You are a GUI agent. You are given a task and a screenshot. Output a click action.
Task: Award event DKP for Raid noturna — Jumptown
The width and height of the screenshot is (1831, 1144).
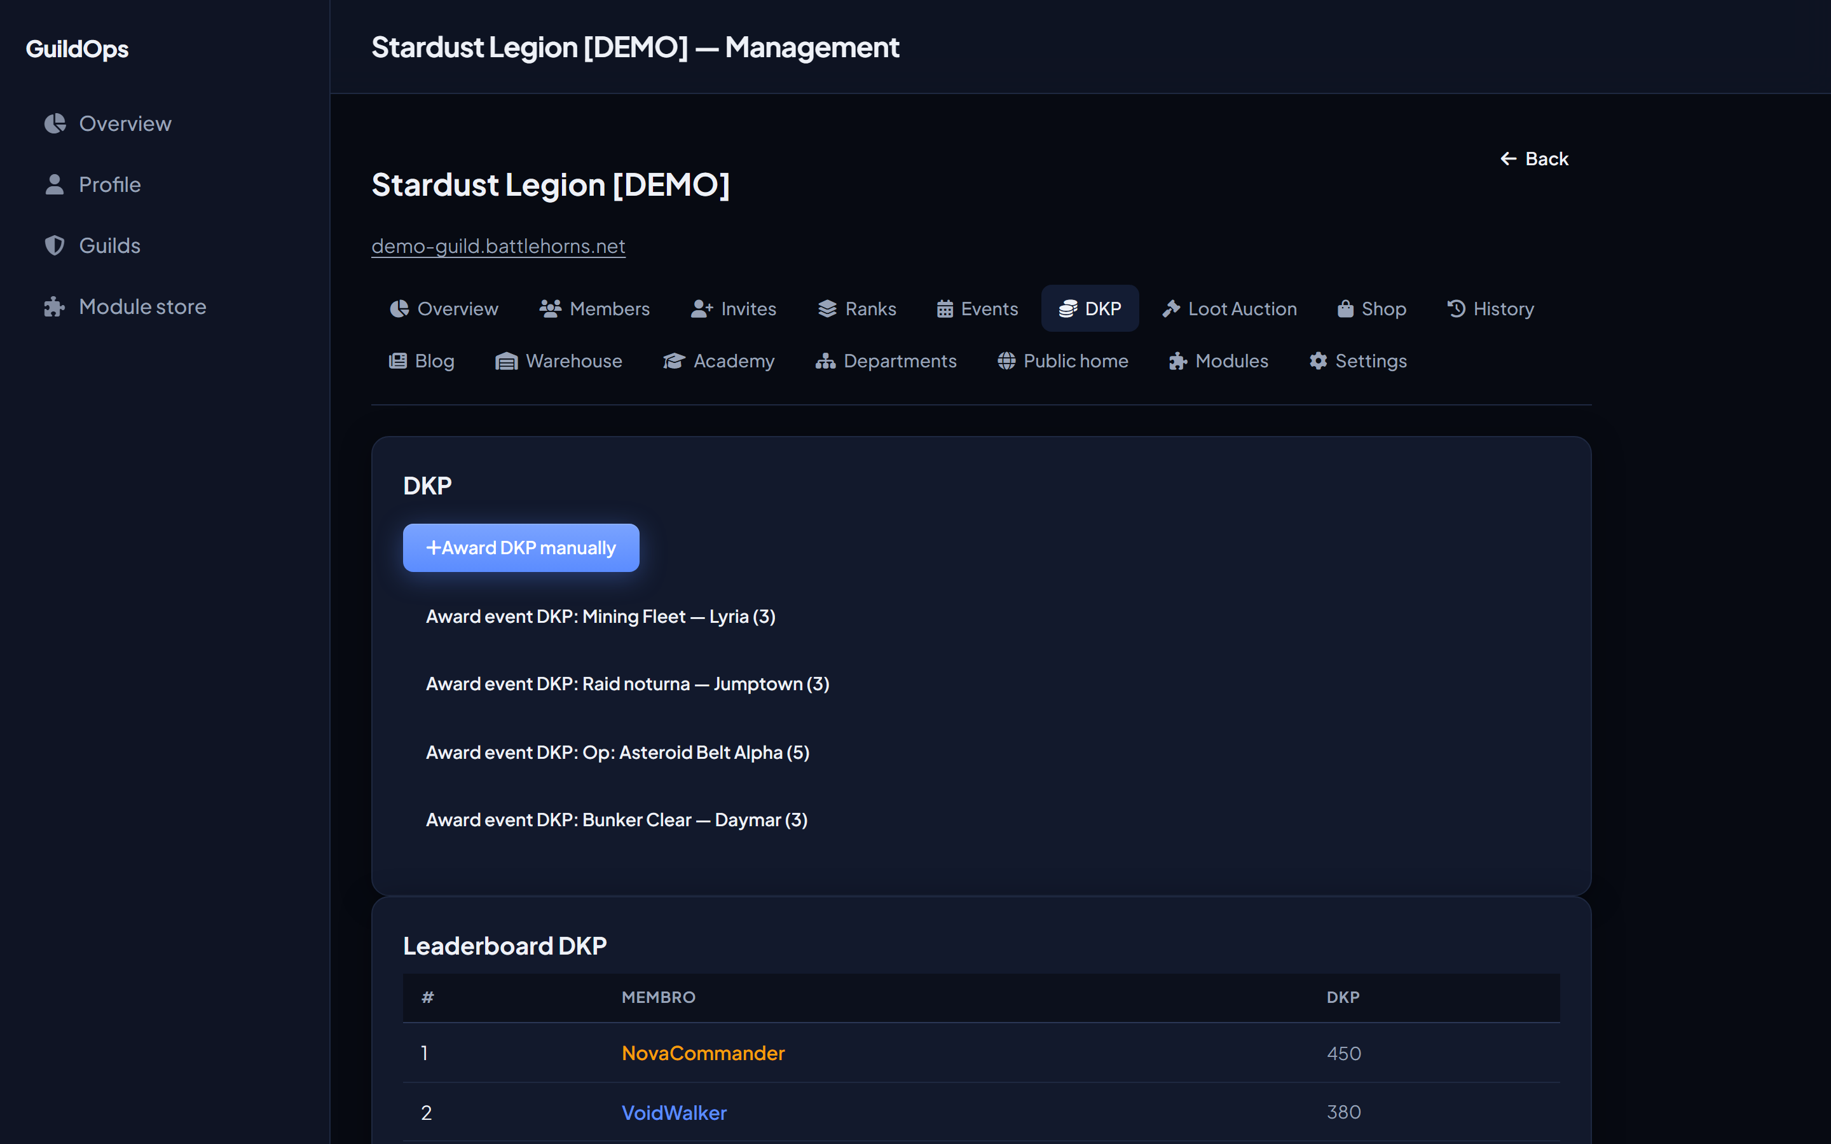click(x=627, y=684)
